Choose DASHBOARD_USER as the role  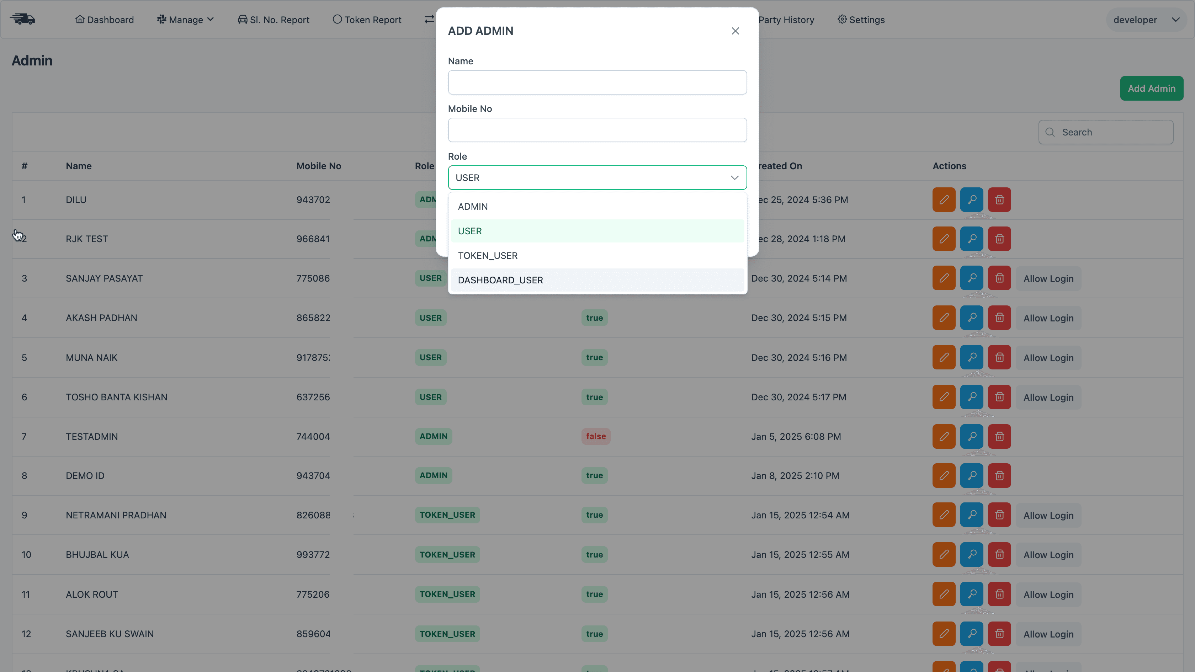pyautogui.click(x=500, y=280)
